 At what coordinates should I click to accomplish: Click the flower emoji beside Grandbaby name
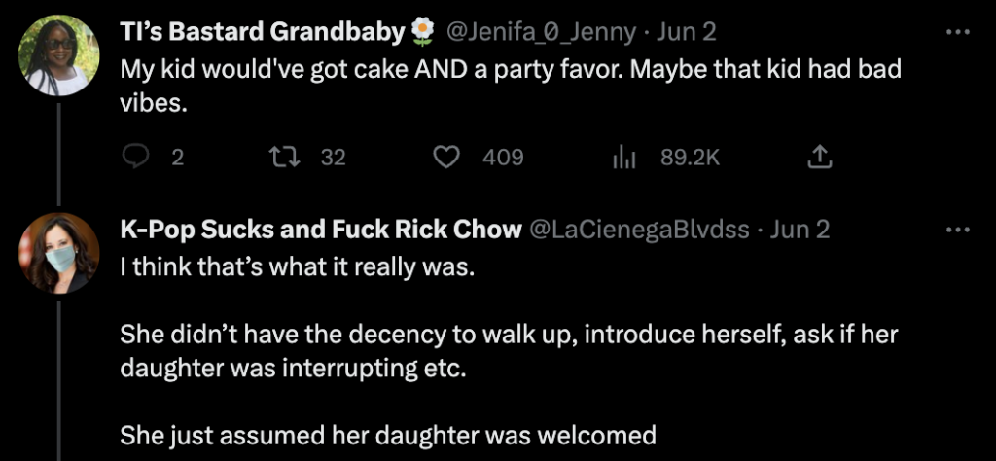pyautogui.click(x=421, y=32)
